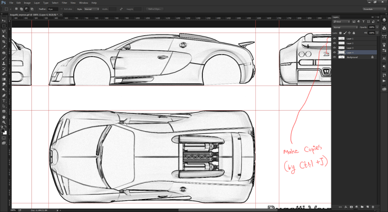Screen dimensions: 388x212
Task: Lock layer position
Action: (349, 33)
